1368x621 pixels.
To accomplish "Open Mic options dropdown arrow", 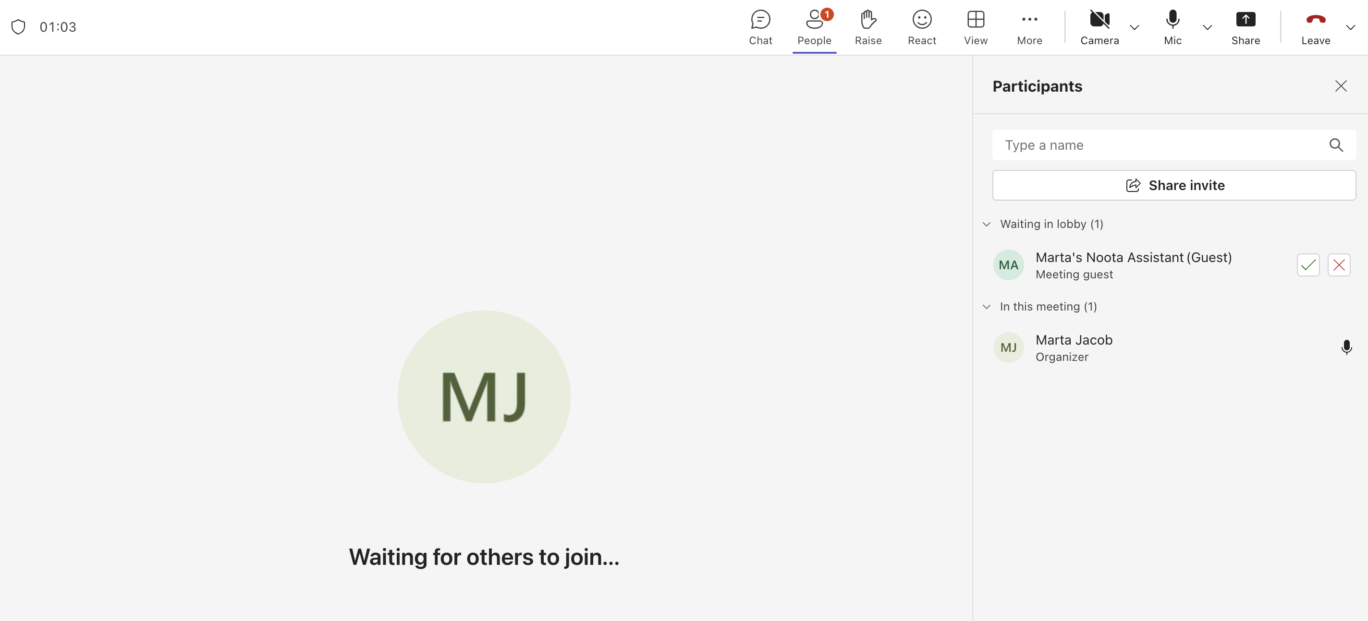I will point(1207,28).
